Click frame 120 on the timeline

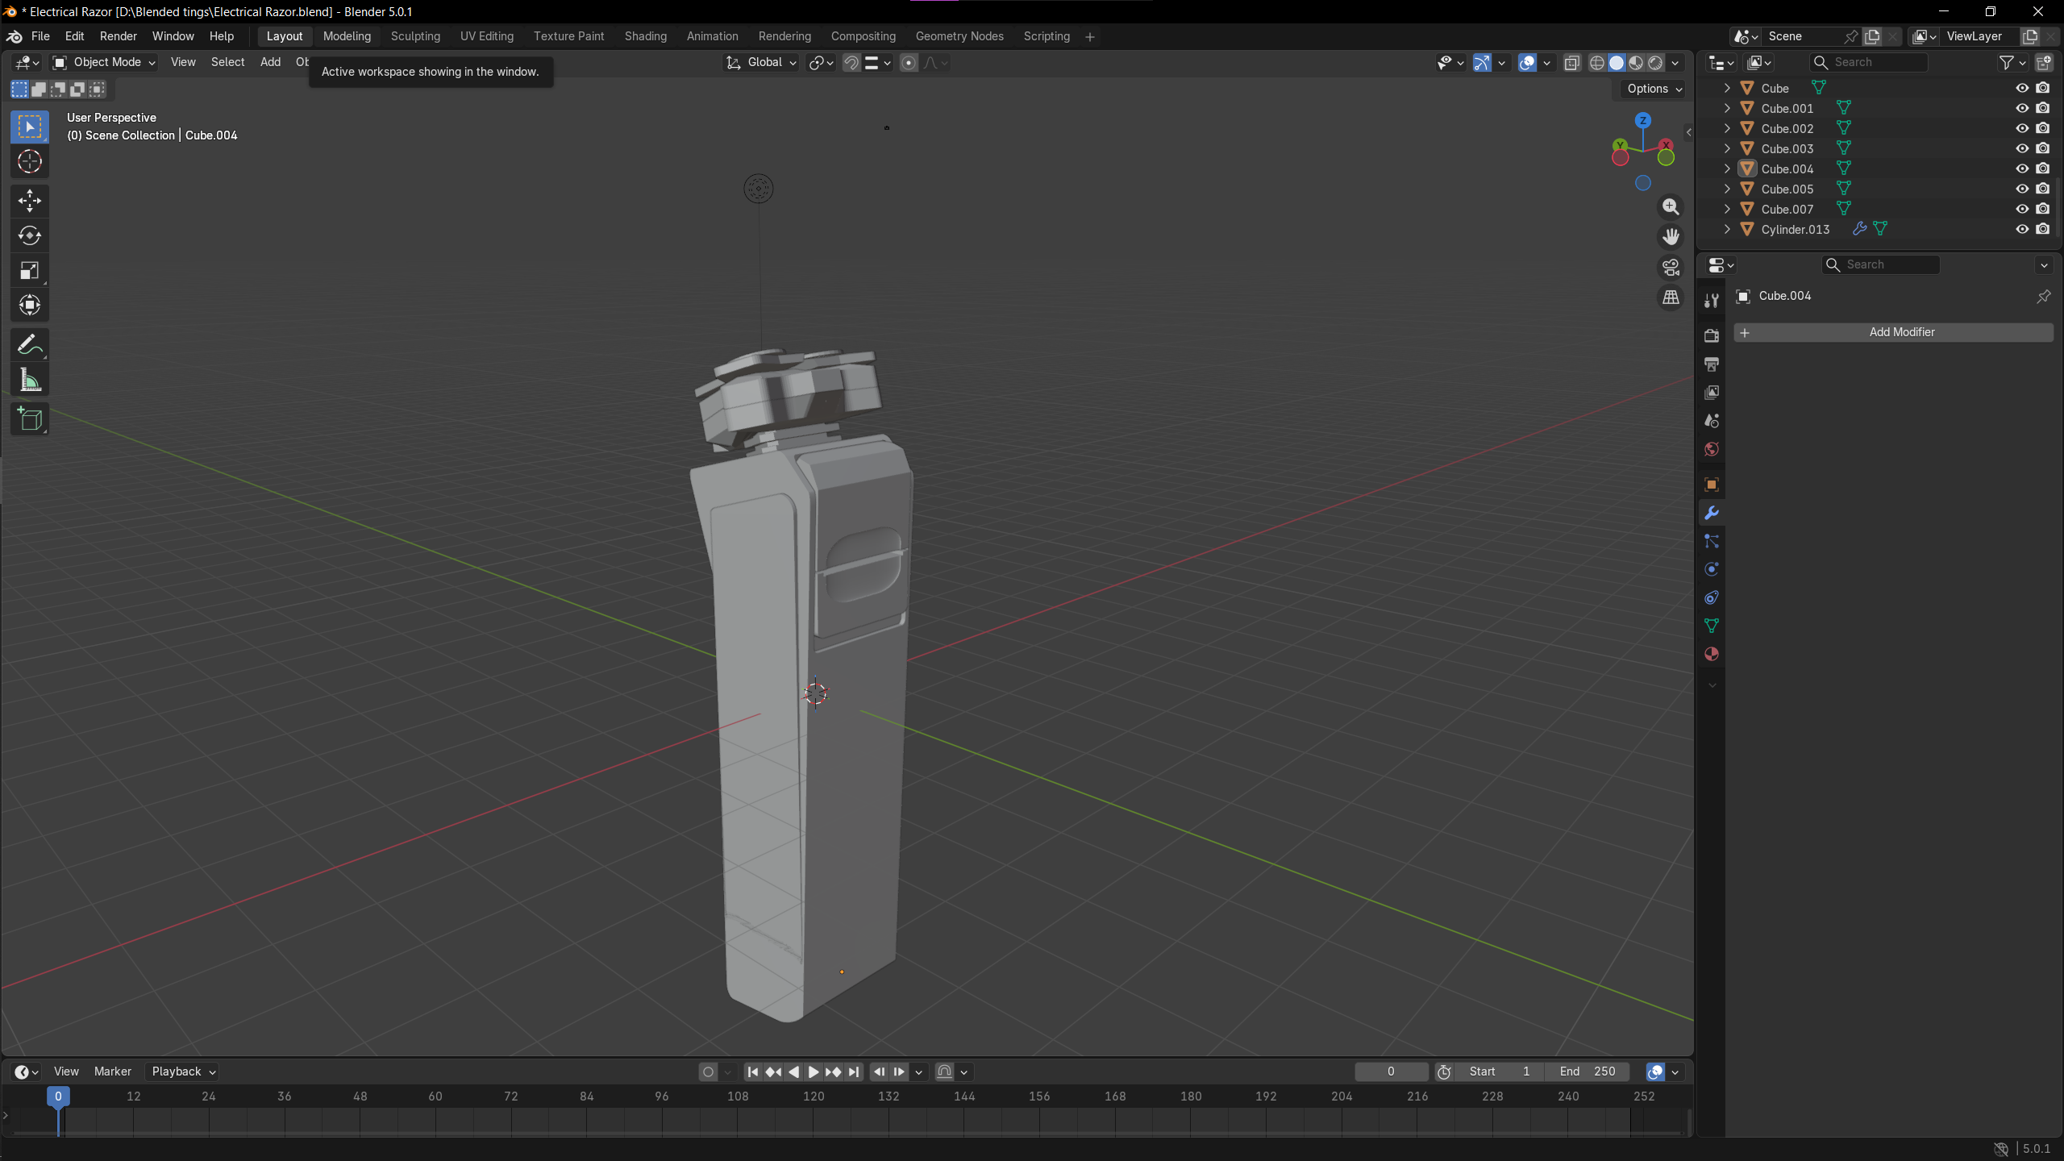pyautogui.click(x=814, y=1096)
